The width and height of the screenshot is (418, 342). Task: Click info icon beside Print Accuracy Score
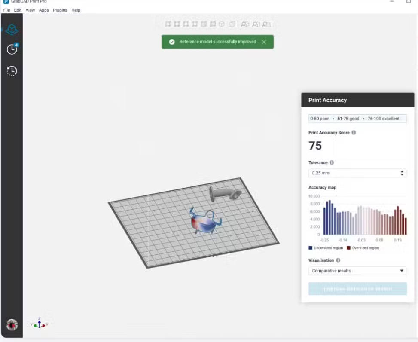point(354,133)
